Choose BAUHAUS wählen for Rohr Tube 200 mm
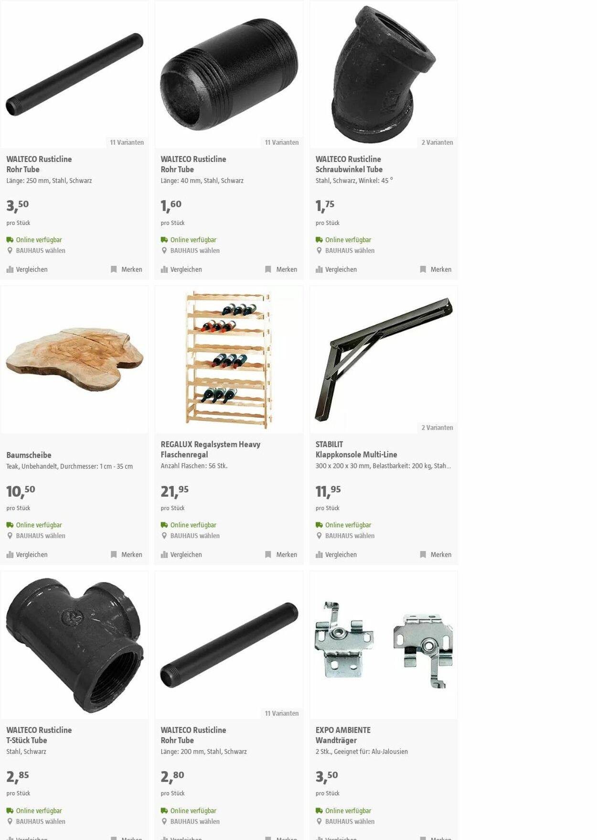 (190, 821)
